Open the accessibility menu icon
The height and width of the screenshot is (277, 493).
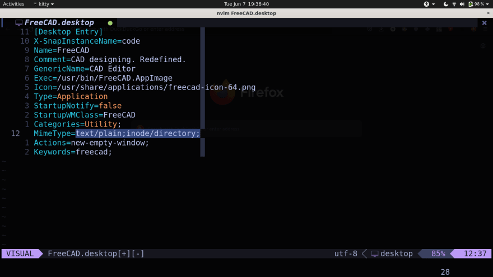tap(426, 4)
